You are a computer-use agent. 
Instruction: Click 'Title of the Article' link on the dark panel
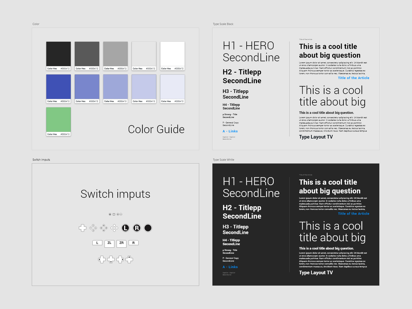[x=354, y=213]
